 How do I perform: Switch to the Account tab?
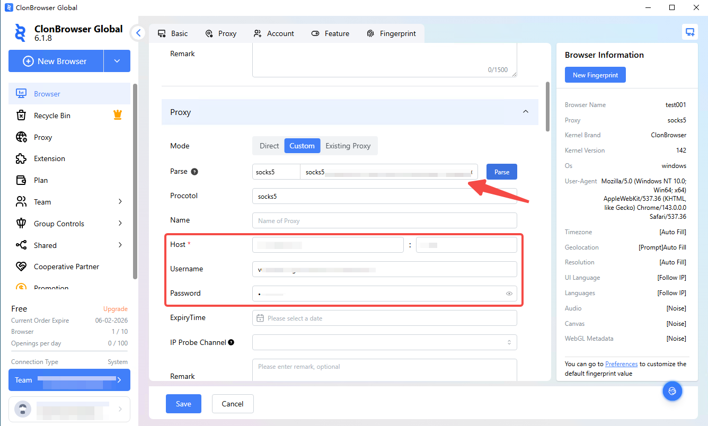pos(273,33)
